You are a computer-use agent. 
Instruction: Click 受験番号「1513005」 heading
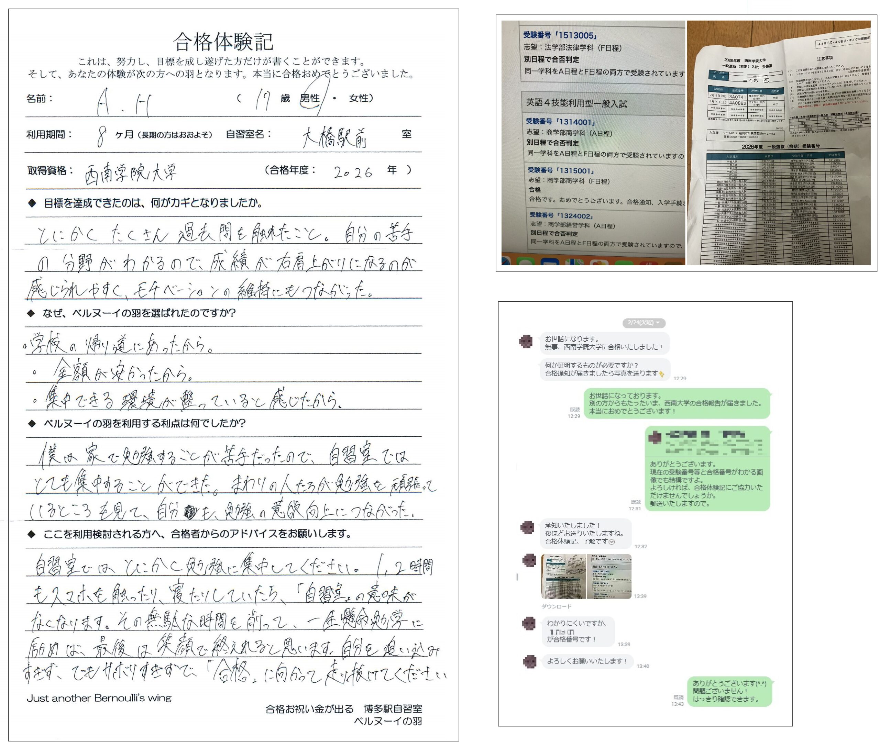pyautogui.click(x=560, y=36)
